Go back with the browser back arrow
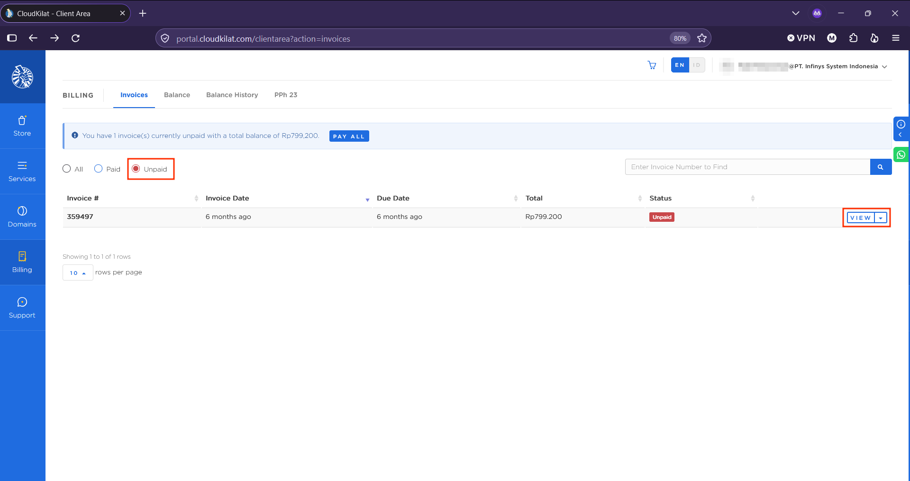Viewport: 910px width, 481px height. click(x=33, y=38)
